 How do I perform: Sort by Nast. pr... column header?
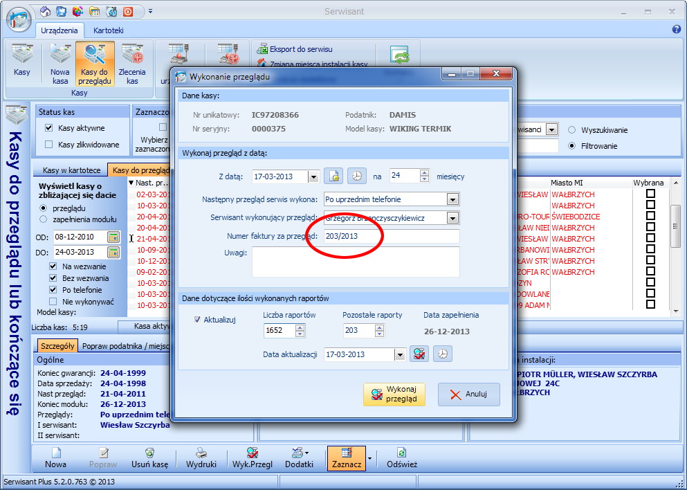[149, 183]
